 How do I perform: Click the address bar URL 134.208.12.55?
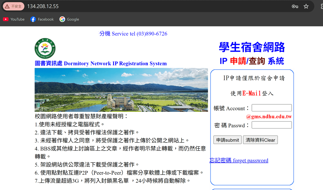(43, 6)
